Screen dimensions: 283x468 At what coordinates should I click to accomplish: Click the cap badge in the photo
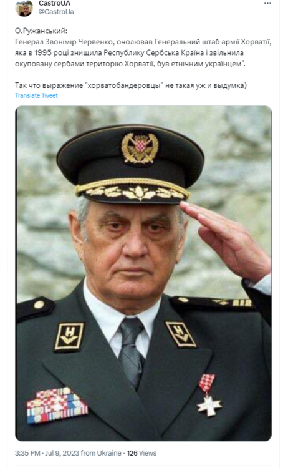[x=140, y=149]
